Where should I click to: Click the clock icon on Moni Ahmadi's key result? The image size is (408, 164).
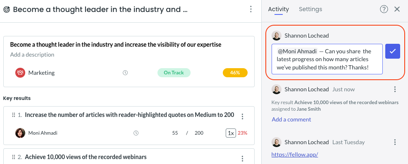click(136, 133)
